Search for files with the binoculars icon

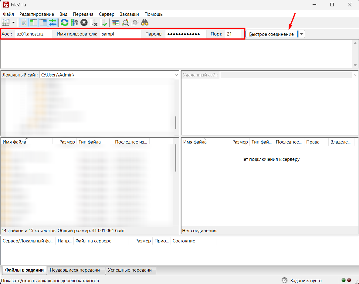click(x=145, y=23)
